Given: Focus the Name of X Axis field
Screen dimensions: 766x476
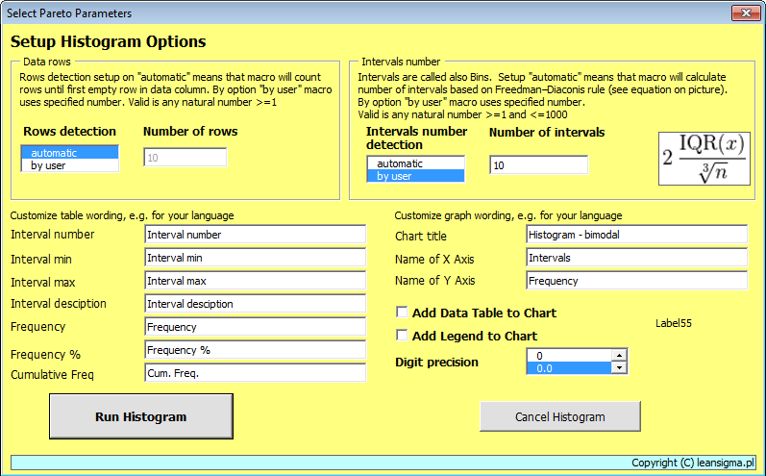Looking at the screenshot, I should [635, 258].
